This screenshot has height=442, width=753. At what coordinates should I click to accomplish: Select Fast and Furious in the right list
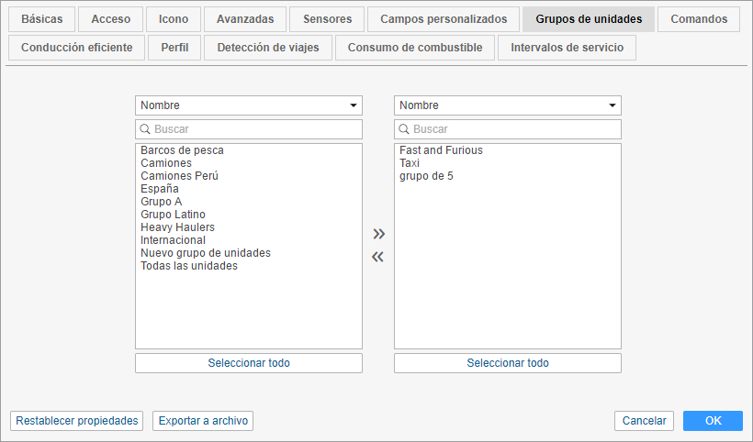(x=441, y=150)
